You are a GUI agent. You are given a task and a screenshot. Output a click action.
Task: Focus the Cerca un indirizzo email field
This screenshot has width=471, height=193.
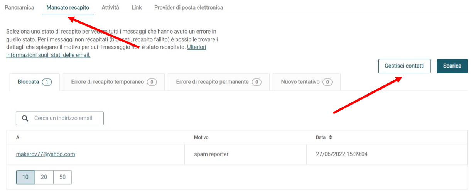click(60, 119)
